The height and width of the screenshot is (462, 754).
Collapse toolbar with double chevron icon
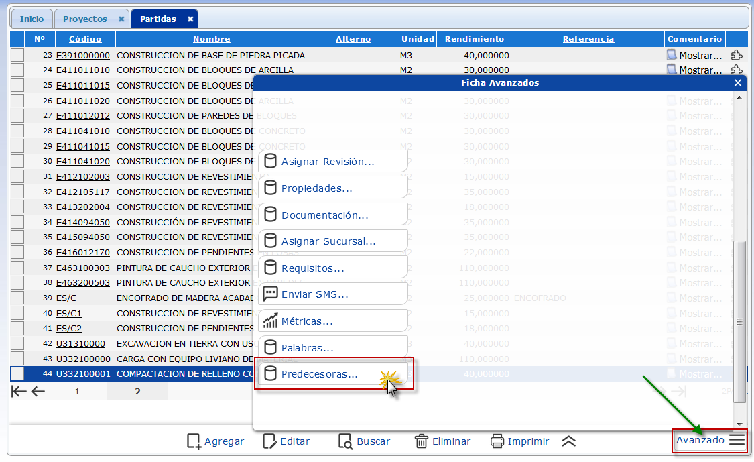tap(569, 441)
